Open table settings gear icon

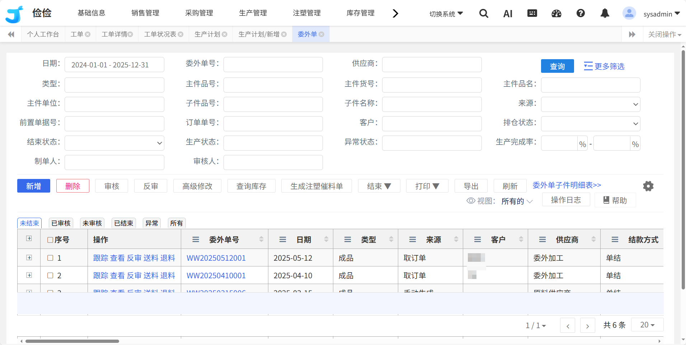[648, 186]
